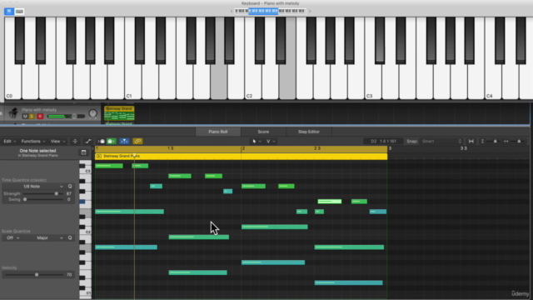The height and width of the screenshot is (300, 533).
Task: Open the Snap Smart dropdown
Action: click(441, 141)
